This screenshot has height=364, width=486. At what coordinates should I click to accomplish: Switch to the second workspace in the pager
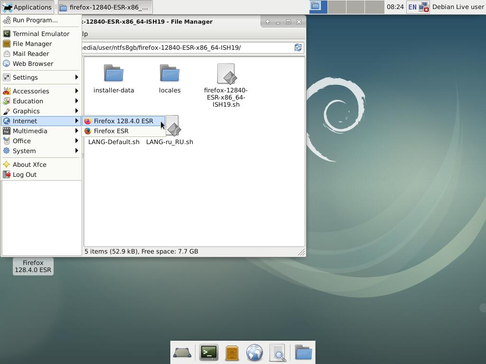[337, 7]
